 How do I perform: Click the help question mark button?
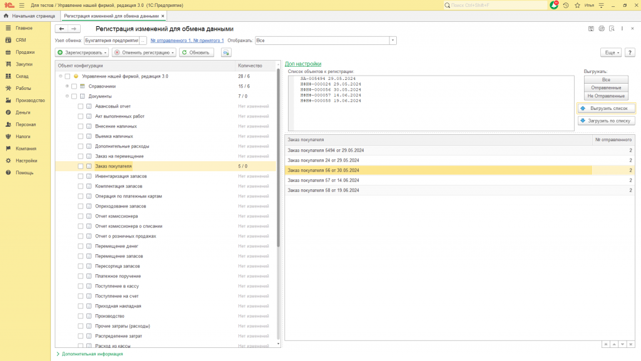630,52
